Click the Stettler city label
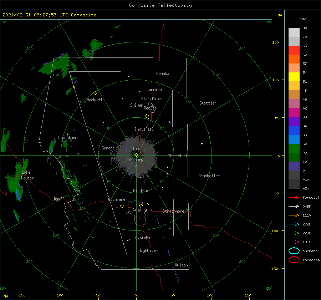The width and height of the screenshot is (321, 300). tap(208, 103)
